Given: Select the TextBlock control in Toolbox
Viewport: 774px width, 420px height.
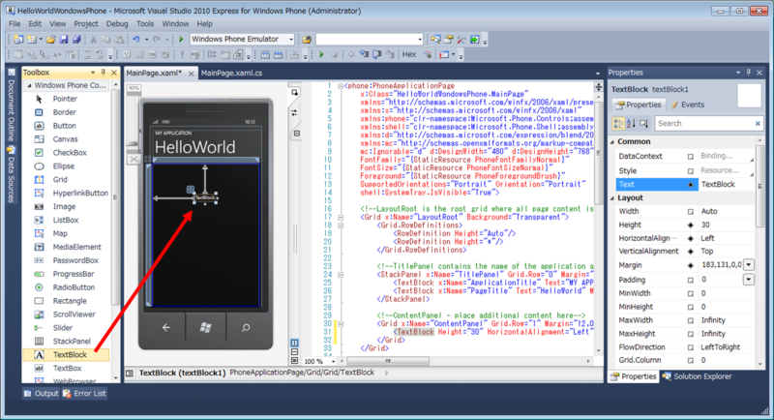Looking at the screenshot, I should 67,355.
